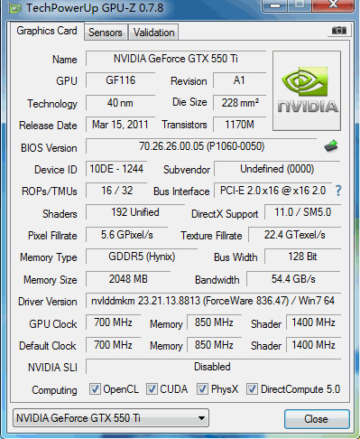Click the 'BIOS Version' label text
This screenshot has width=360, height=439.
click(x=49, y=148)
